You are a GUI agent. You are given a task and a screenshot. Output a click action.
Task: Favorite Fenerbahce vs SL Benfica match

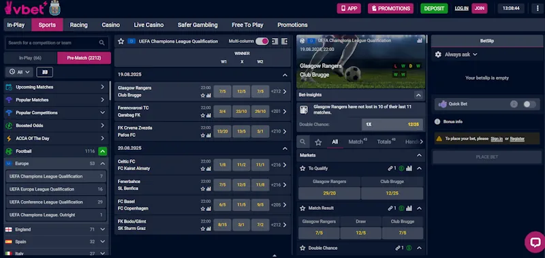click(203, 189)
